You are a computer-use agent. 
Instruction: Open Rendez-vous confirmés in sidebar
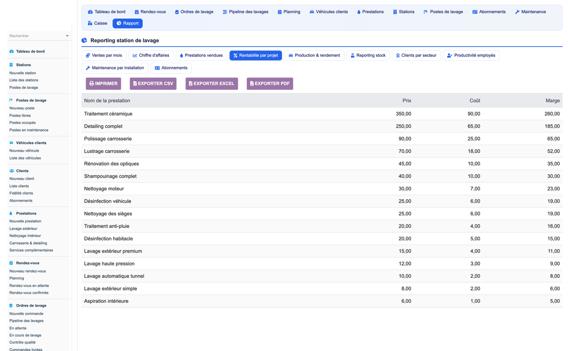(29, 293)
